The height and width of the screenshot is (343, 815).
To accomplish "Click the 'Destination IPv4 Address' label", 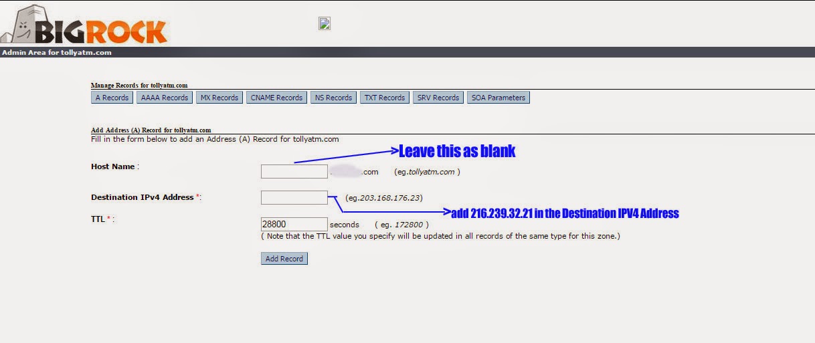I will point(144,197).
